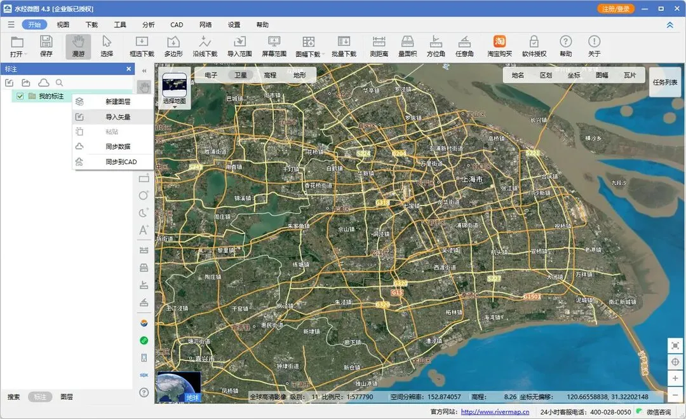Open the www.rivermap.cn website link

click(495, 412)
